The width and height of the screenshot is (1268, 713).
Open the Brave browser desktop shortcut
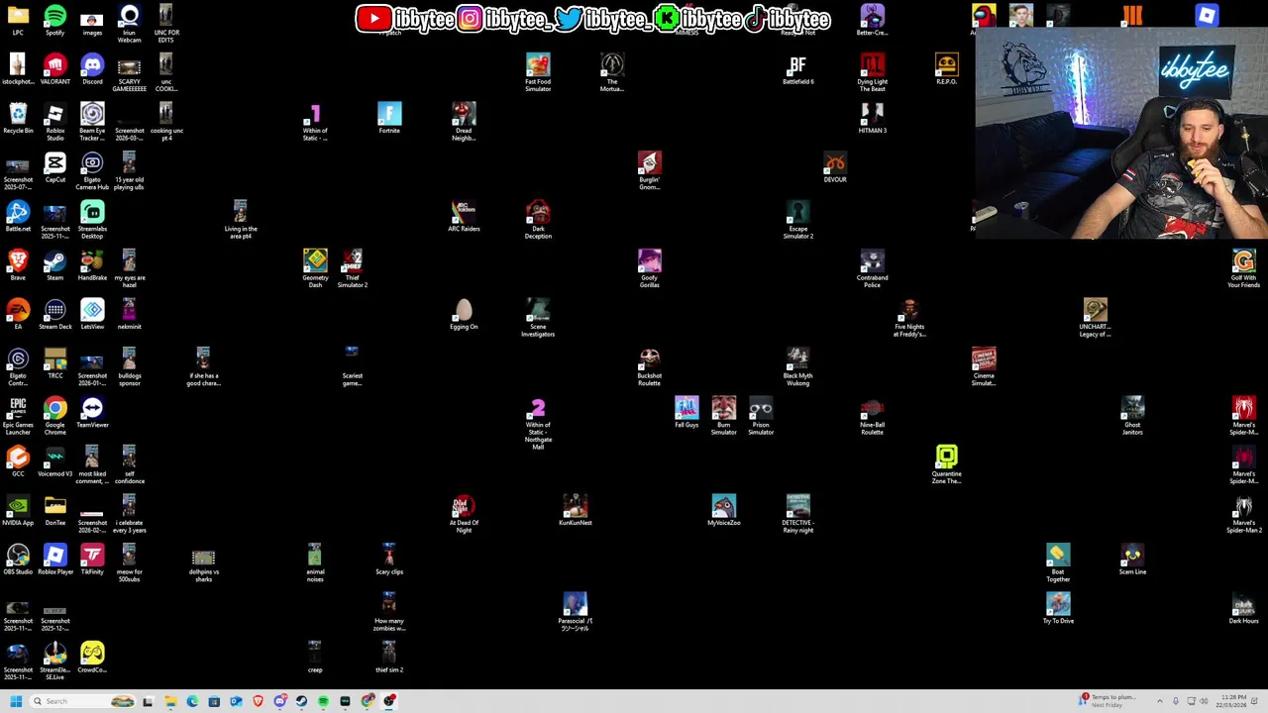pos(18,266)
